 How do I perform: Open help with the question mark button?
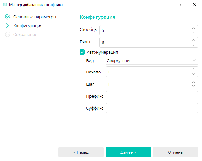click(180, 4)
